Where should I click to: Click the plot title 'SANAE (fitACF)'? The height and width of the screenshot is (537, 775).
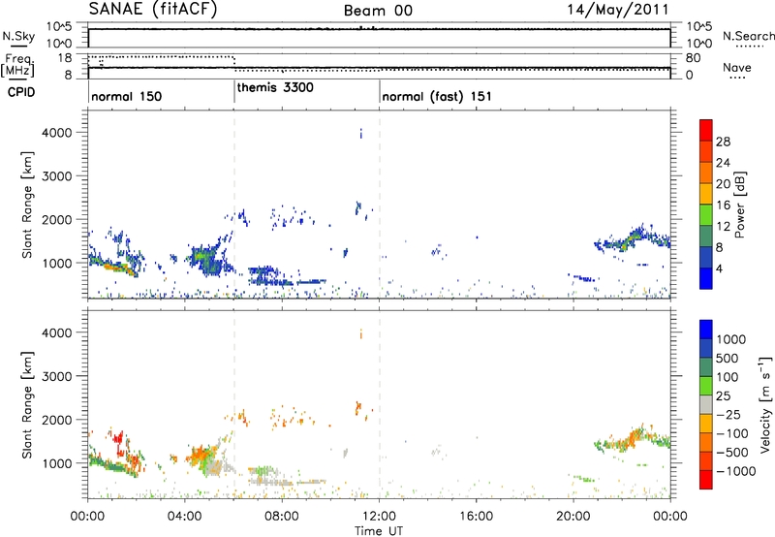(x=153, y=9)
